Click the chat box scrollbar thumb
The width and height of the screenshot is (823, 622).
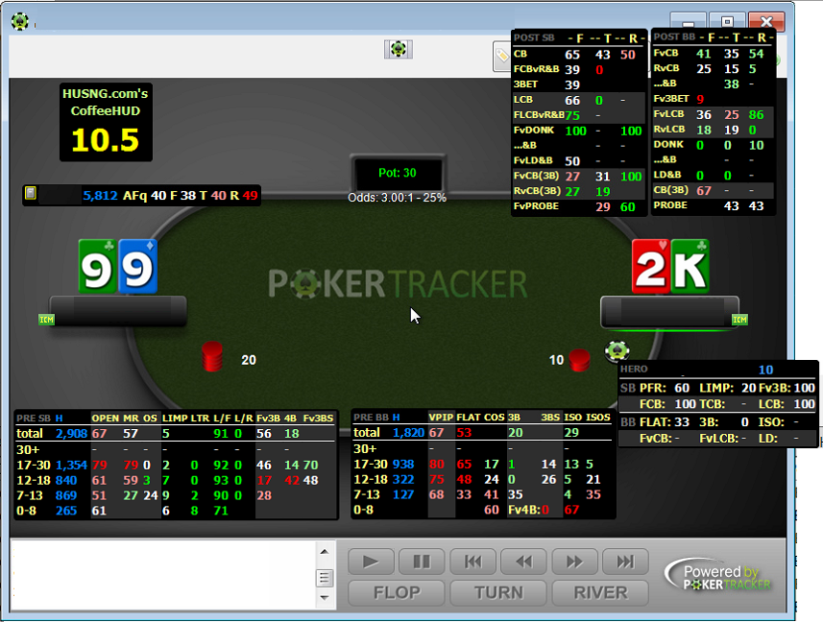click(325, 578)
